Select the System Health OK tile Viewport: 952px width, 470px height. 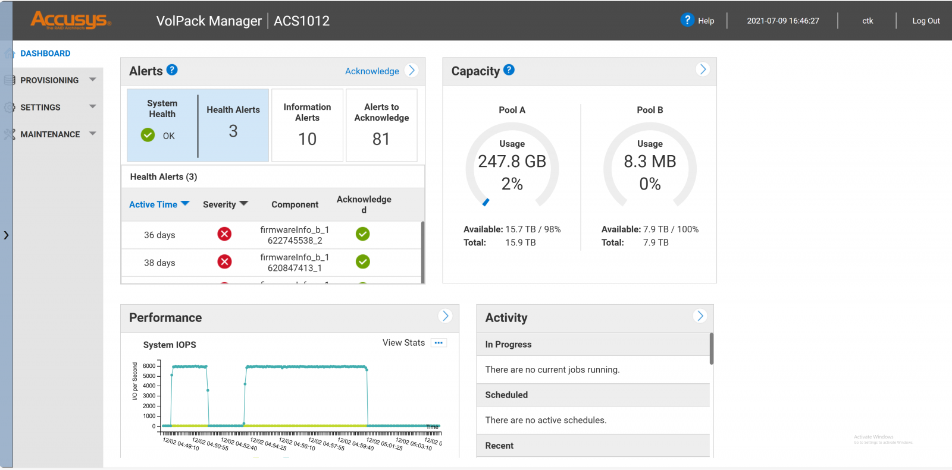[x=162, y=125]
